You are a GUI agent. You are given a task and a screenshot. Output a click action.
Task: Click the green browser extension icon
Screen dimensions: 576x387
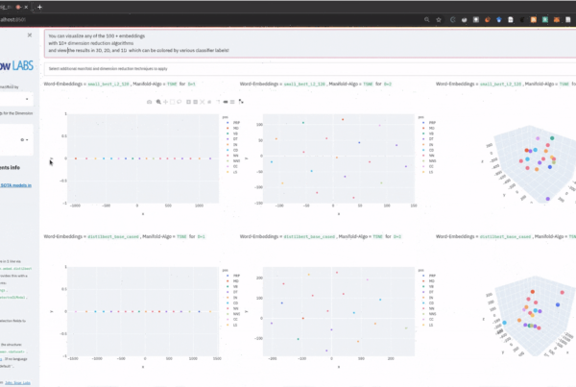click(x=545, y=19)
